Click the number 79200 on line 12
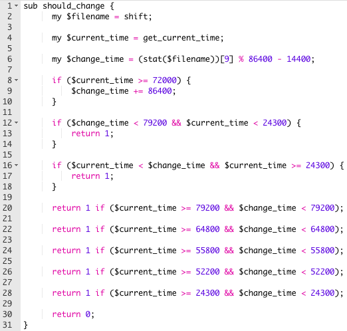The width and height of the screenshot is (347, 331). pos(155,123)
